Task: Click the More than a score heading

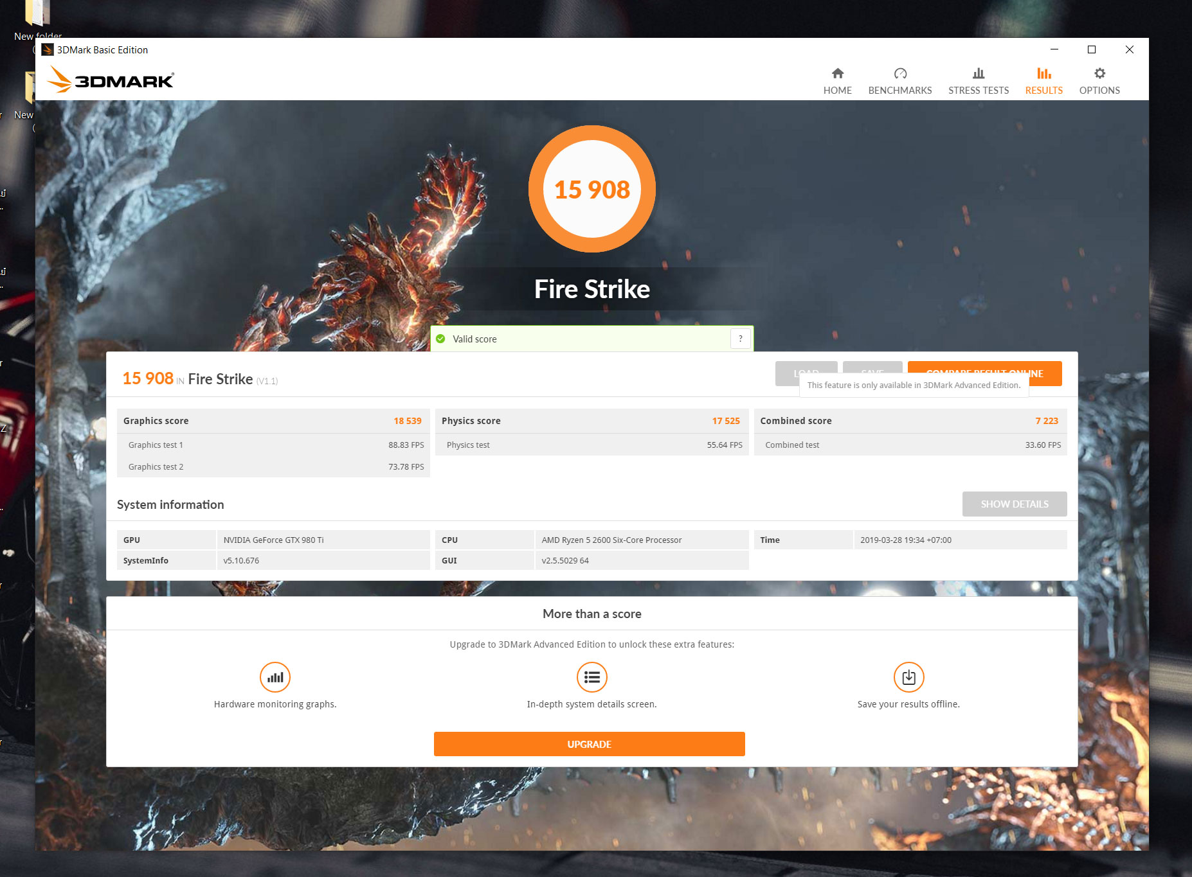Action: pos(591,614)
